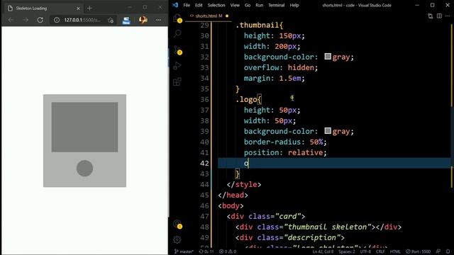Select the shorts.html editor tab
The width and height of the screenshot is (454, 255).
[209, 16]
